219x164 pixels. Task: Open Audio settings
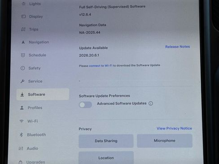tap(32, 148)
